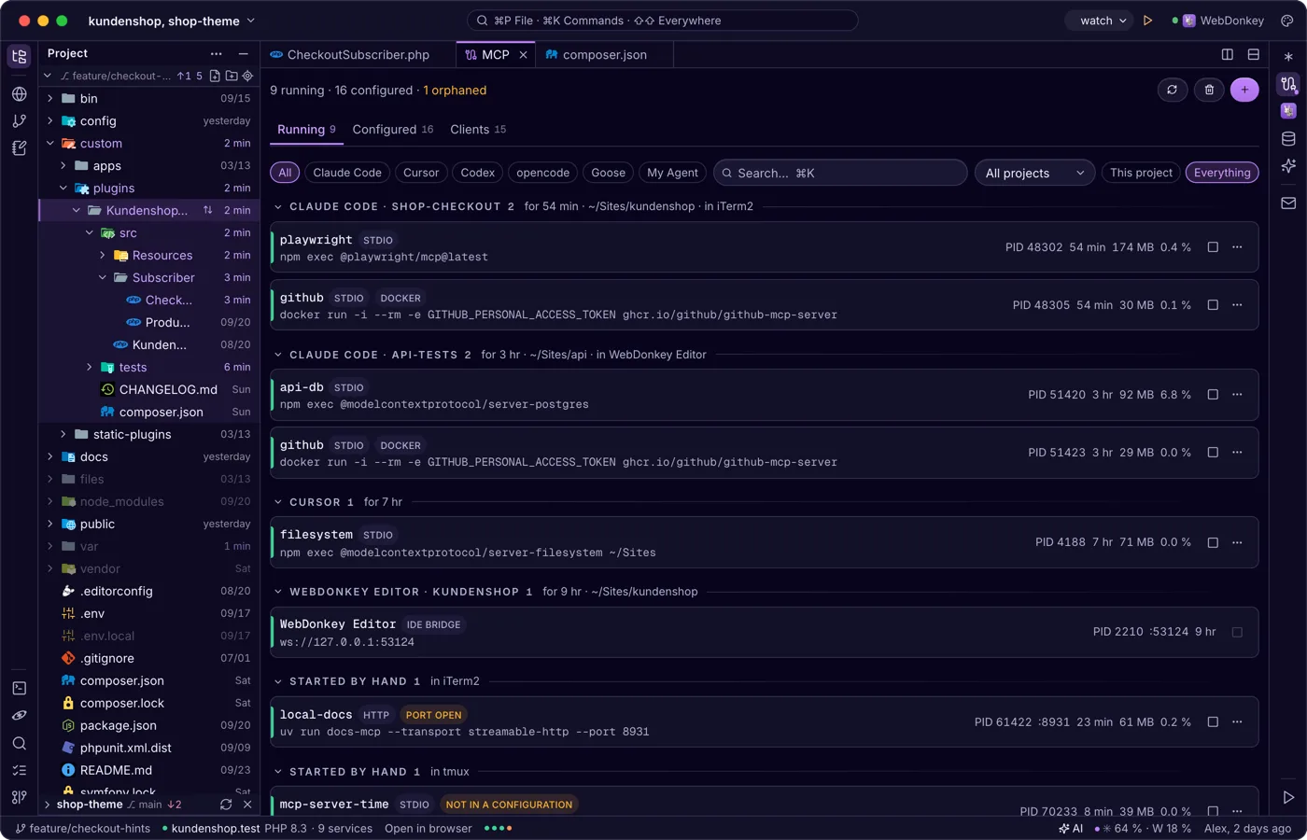Open the checklist tasks icon in left sidebar
Image resolution: width=1307 pixels, height=840 pixels.
click(19, 770)
